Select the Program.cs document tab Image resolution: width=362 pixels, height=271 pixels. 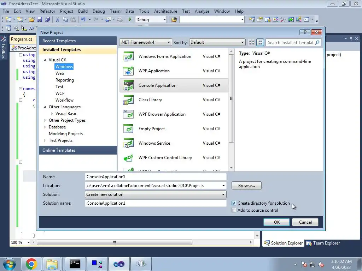(22, 39)
